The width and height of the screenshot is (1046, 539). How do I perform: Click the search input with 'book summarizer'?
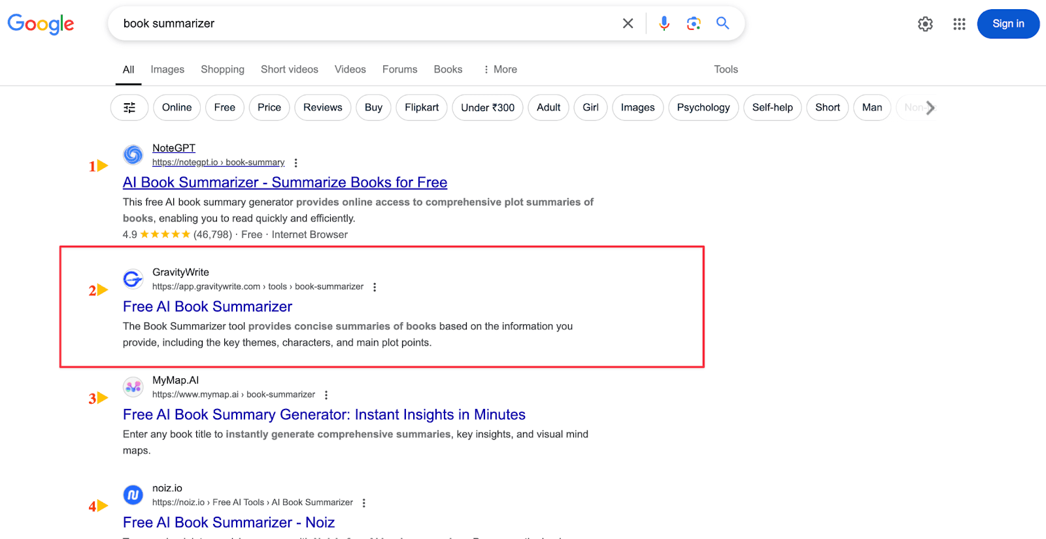(366, 24)
